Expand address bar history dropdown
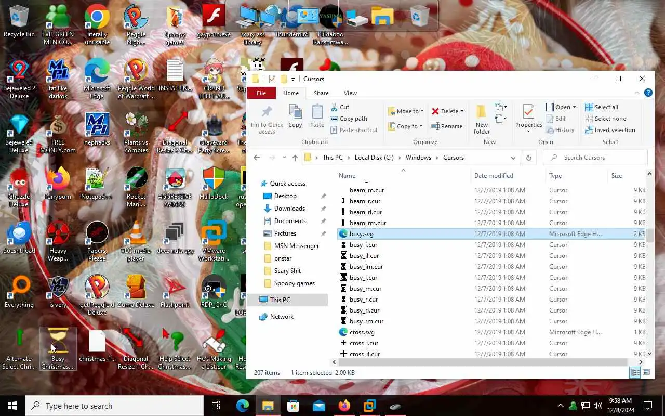The height and width of the screenshot is (416, 665). [x=513, y=158]
